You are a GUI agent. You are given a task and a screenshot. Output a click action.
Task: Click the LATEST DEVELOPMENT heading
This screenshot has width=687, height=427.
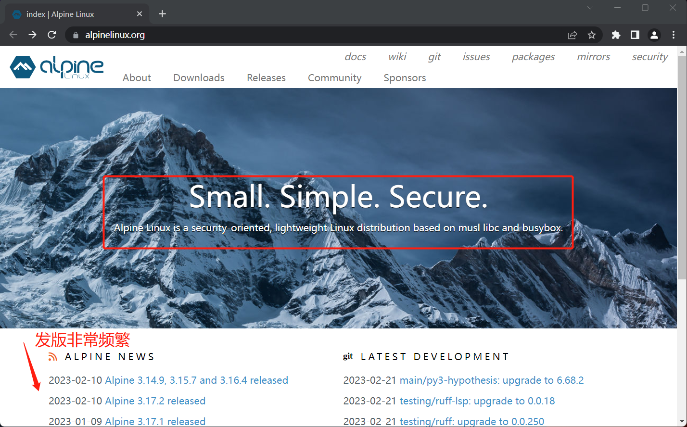tap(434, 357)
